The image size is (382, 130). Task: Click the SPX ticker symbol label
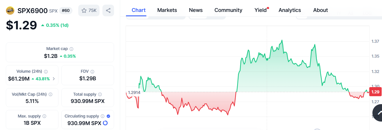53,11
